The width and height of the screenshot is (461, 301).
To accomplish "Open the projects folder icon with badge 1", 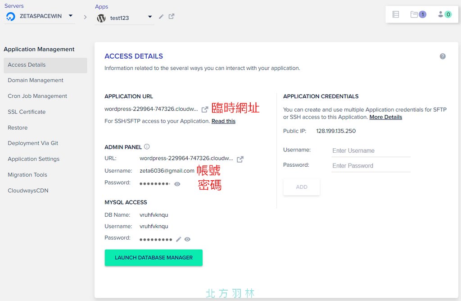I will [418, 14].
